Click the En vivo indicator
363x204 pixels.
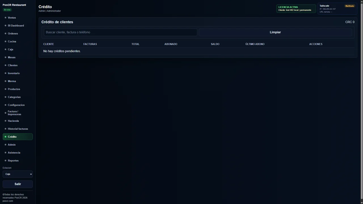(7, 10)
